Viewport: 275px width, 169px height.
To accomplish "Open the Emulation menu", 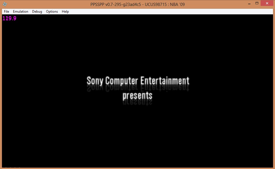I will [21, 12].
